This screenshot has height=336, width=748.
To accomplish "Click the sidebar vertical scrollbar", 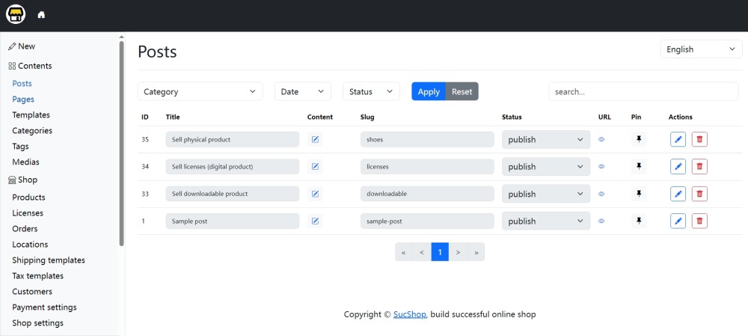I will tap(121, 142).
